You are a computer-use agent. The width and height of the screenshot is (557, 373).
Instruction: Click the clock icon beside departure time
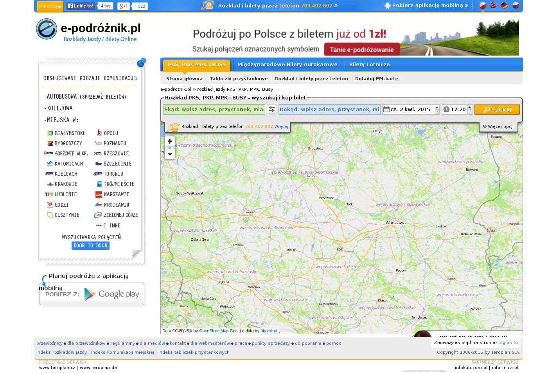(446, 110)
